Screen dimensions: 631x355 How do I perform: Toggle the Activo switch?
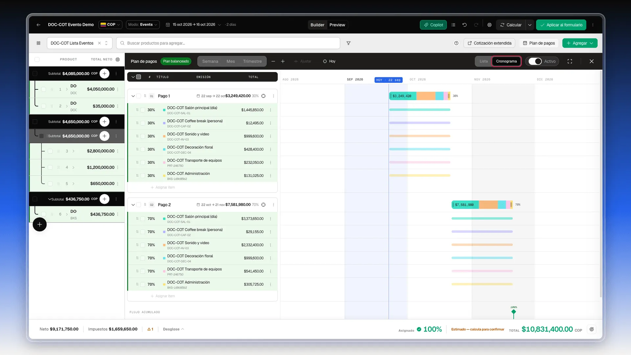(535, 61)
